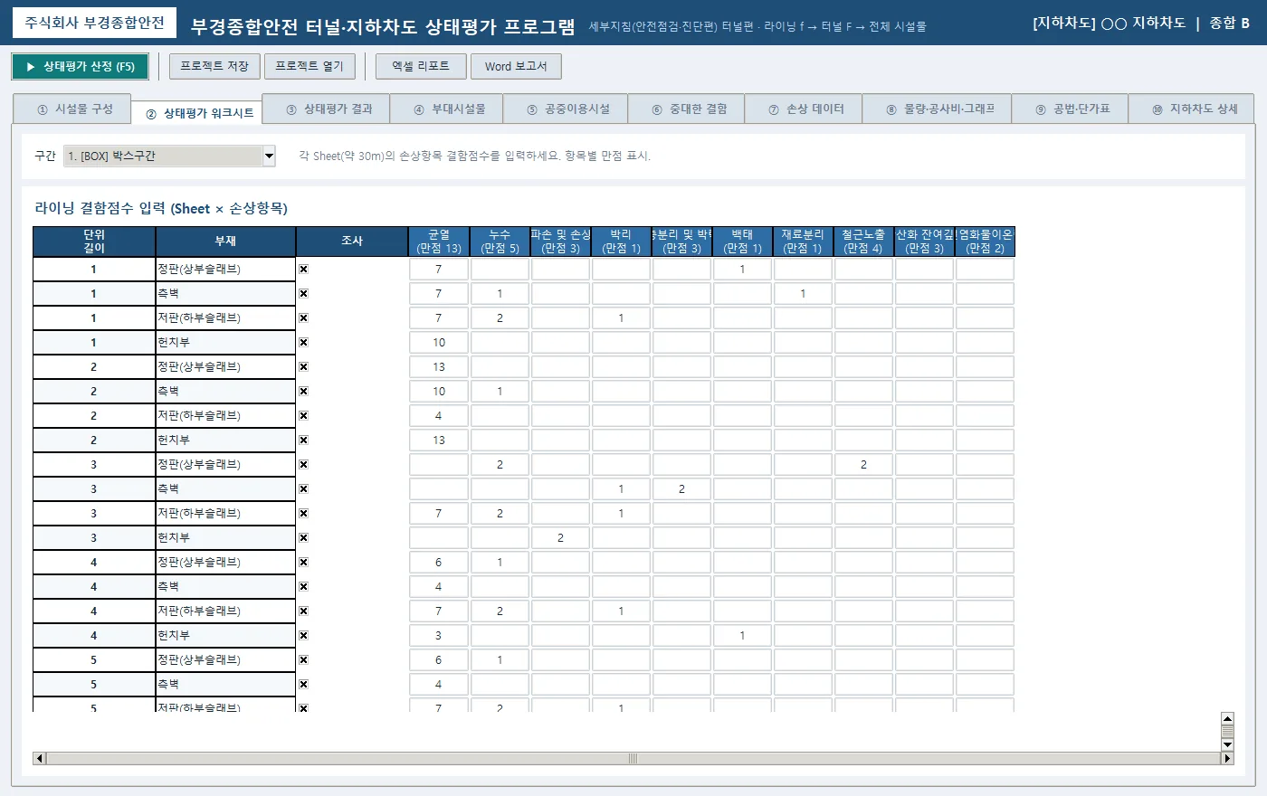Viewport: 1267px width, 796px height.
Task: Run 상태평가 산정 (F5) calculation
Action: tap(80, 66)
